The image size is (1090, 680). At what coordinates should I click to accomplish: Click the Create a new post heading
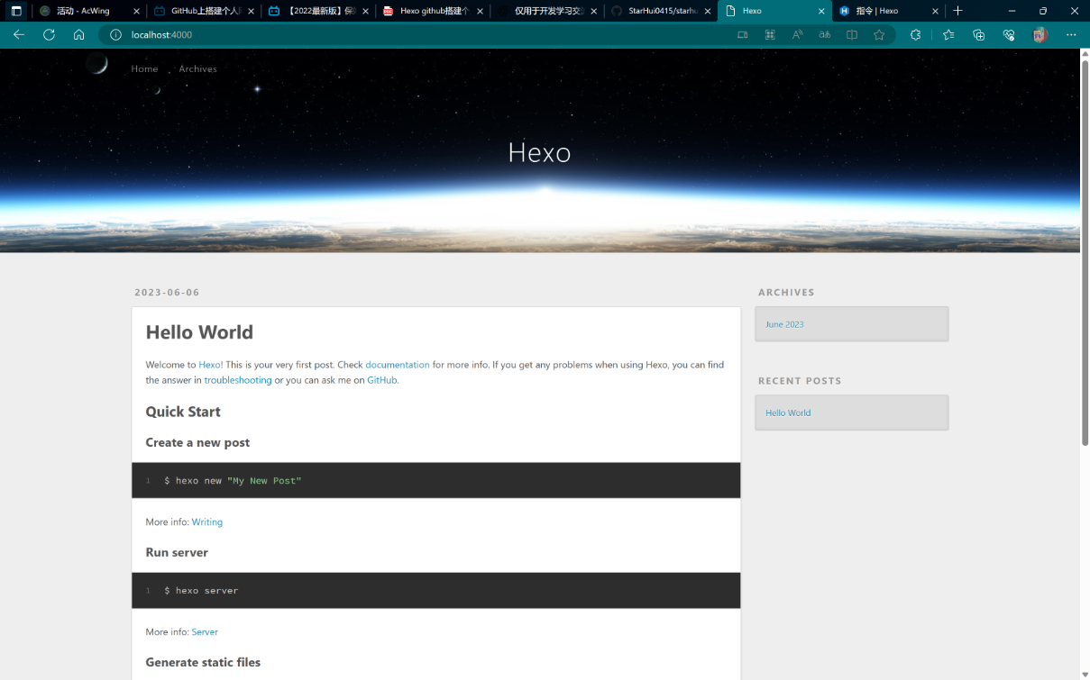click(x=197, y=442)
